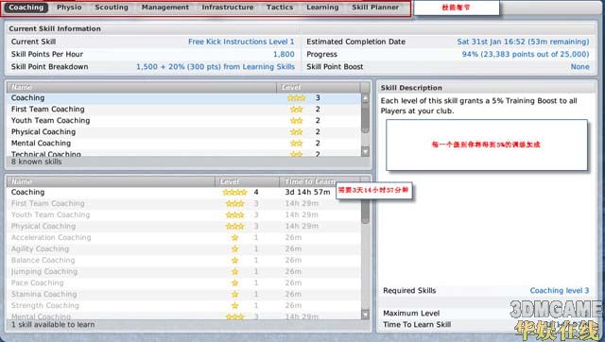
Task: Select Balance Coaching in learnable skills
Action: (183, 260)
